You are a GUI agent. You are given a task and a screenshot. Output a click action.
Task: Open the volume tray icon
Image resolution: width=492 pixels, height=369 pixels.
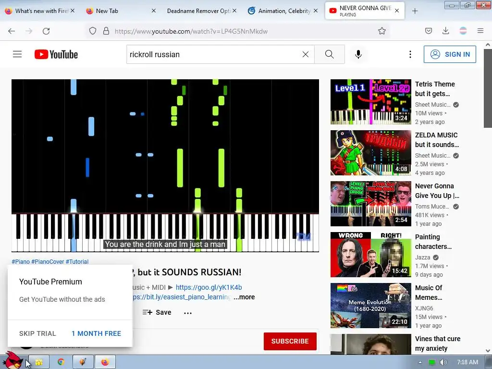pyautogui.click(x=443, y=362)
